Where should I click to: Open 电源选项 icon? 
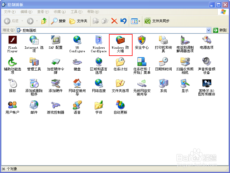click(x=206, y=42)
